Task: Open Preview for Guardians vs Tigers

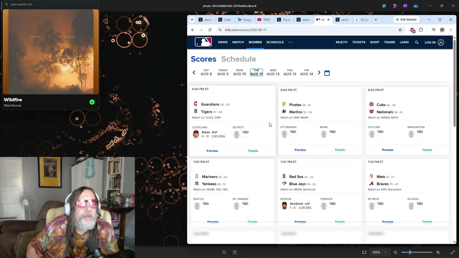Action: click(212, 151)
